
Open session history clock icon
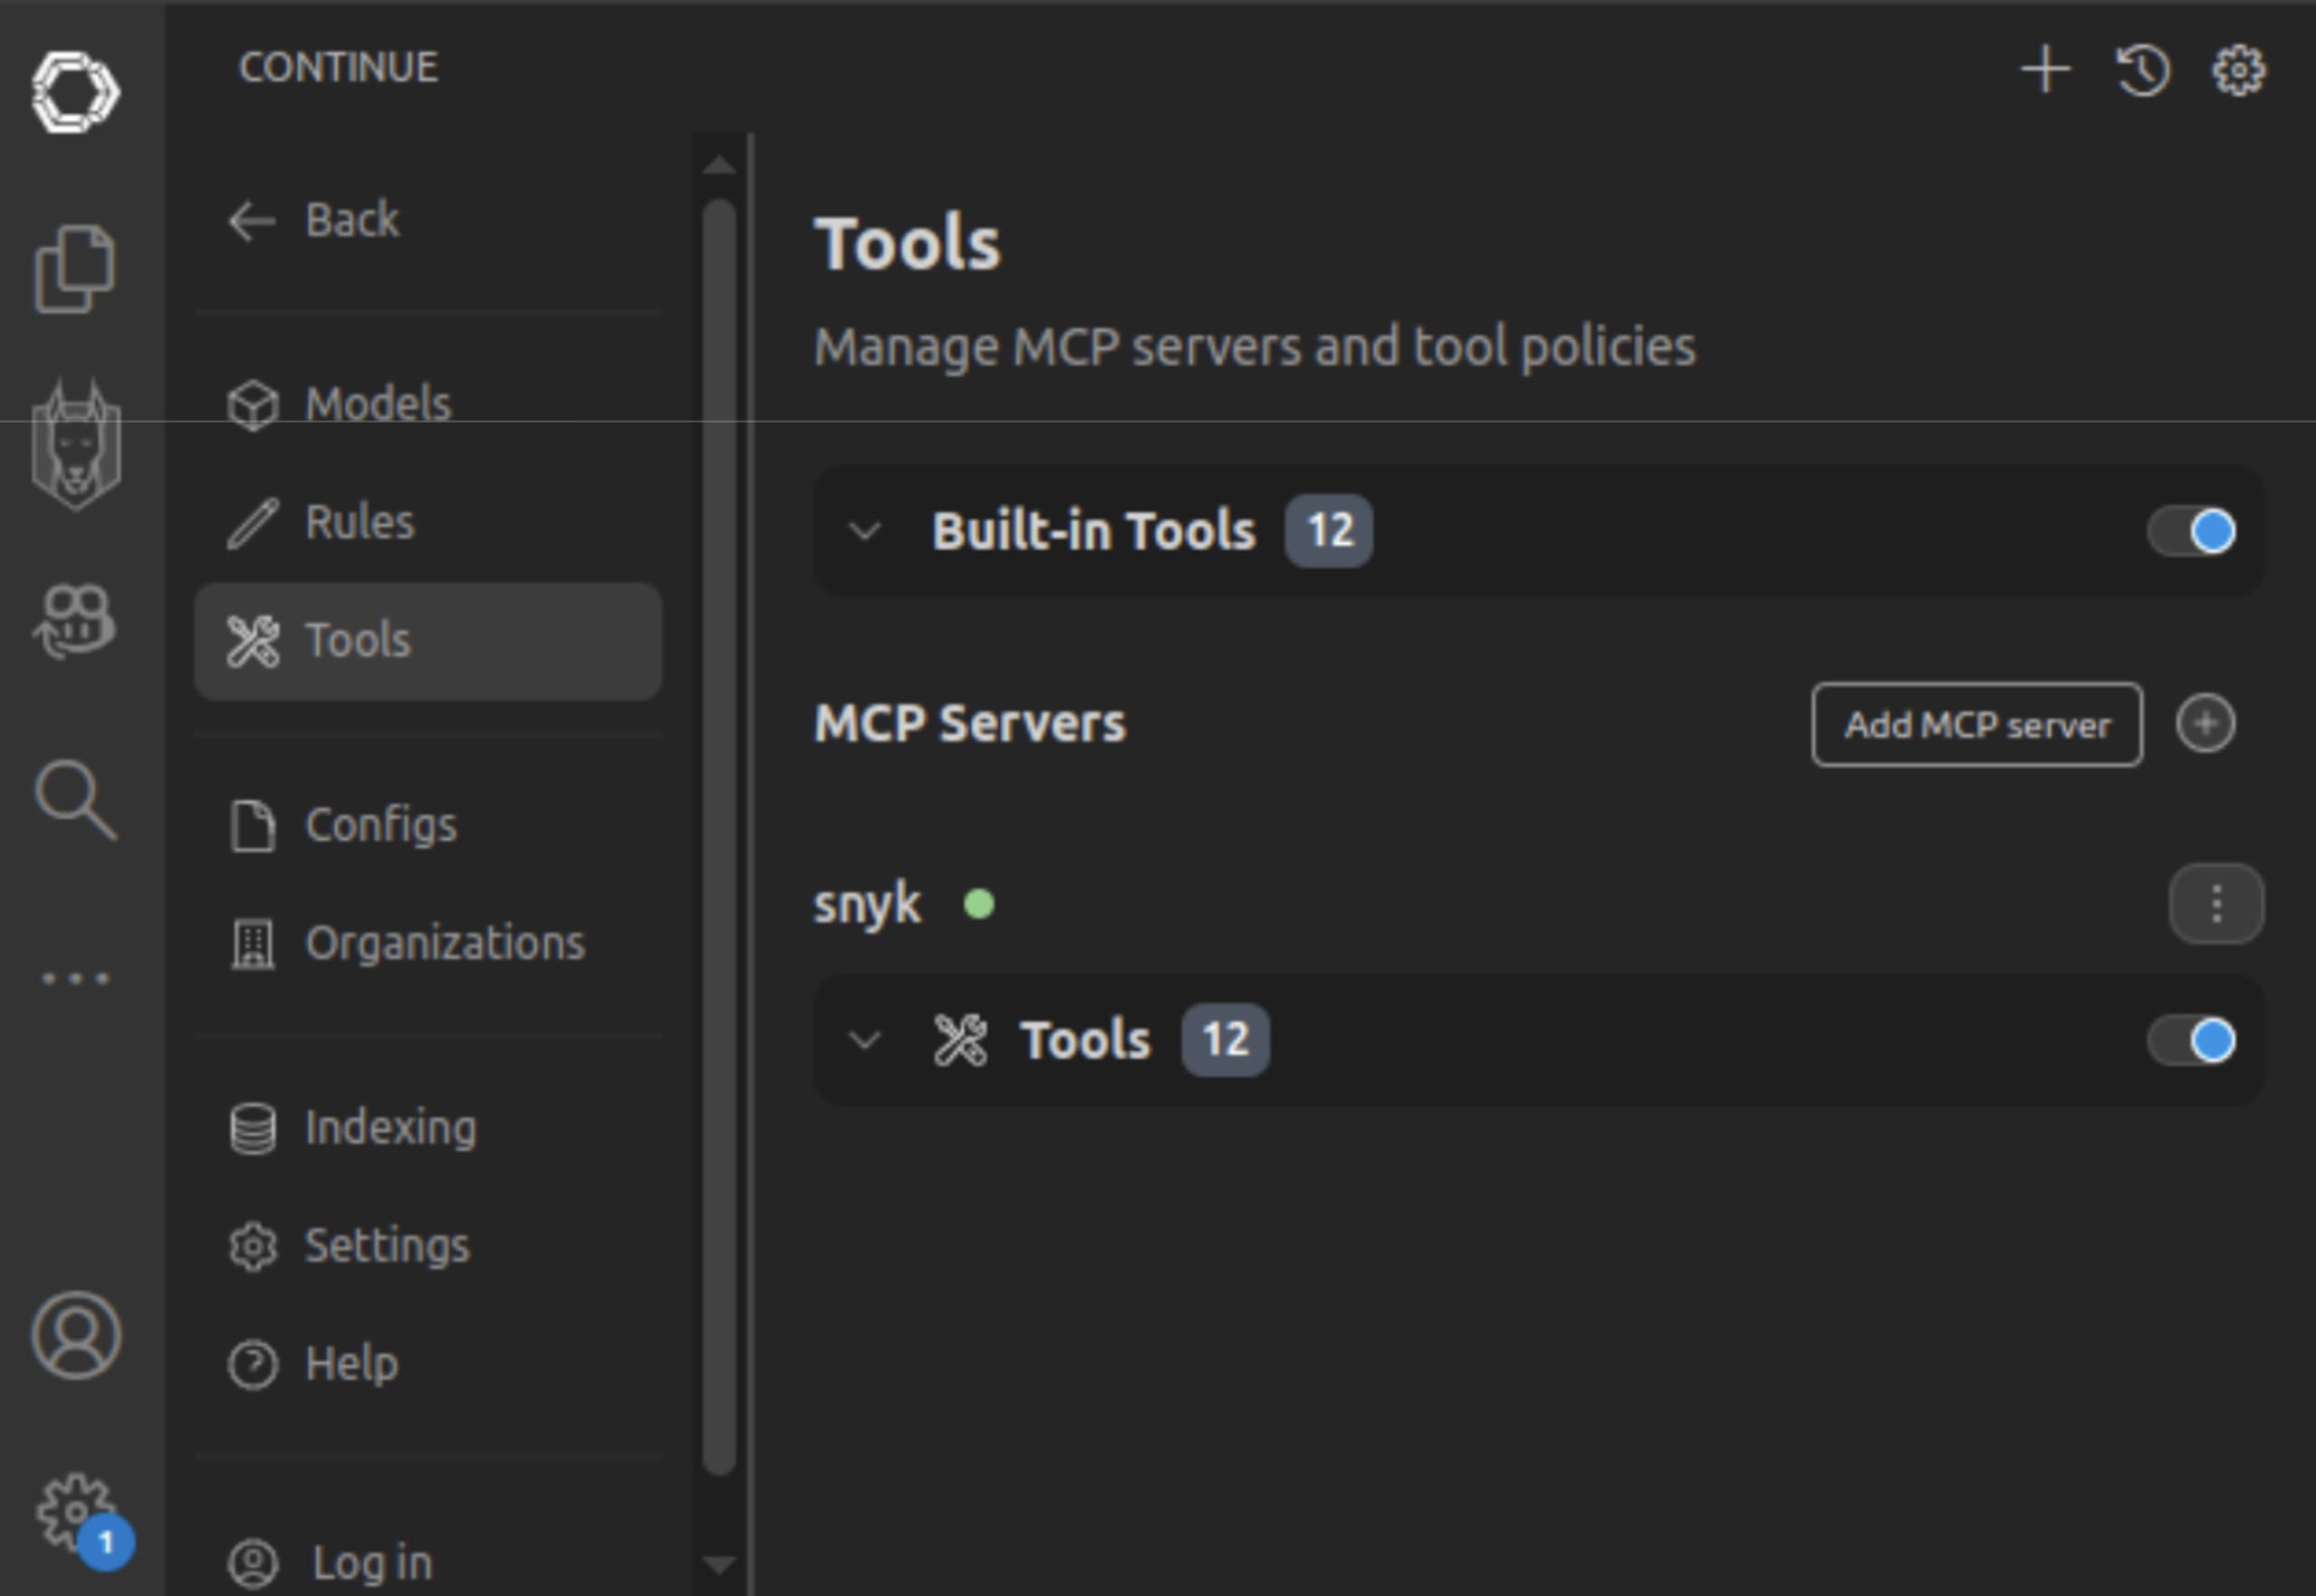pyautogui.click(x=2142, y=70)
